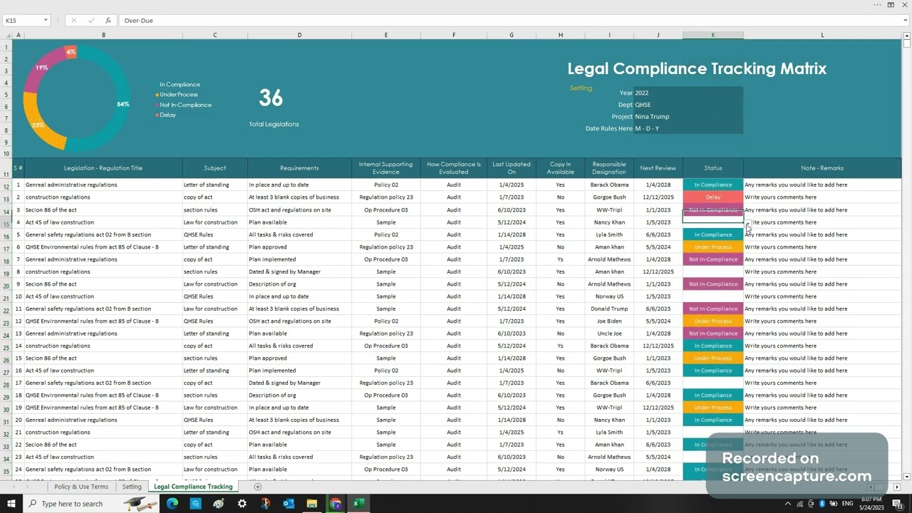Open the Windows Start menu
Image resolution: width=912 pixels, height=513 pixels.
click(x=12, y=504)
